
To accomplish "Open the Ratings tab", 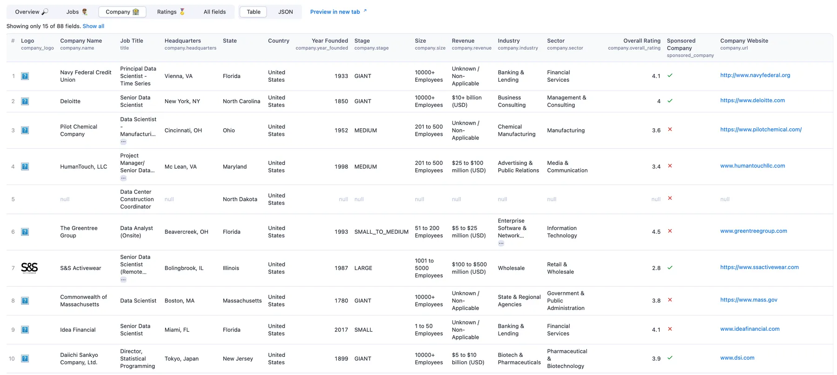I will click(x=171, y=12).
